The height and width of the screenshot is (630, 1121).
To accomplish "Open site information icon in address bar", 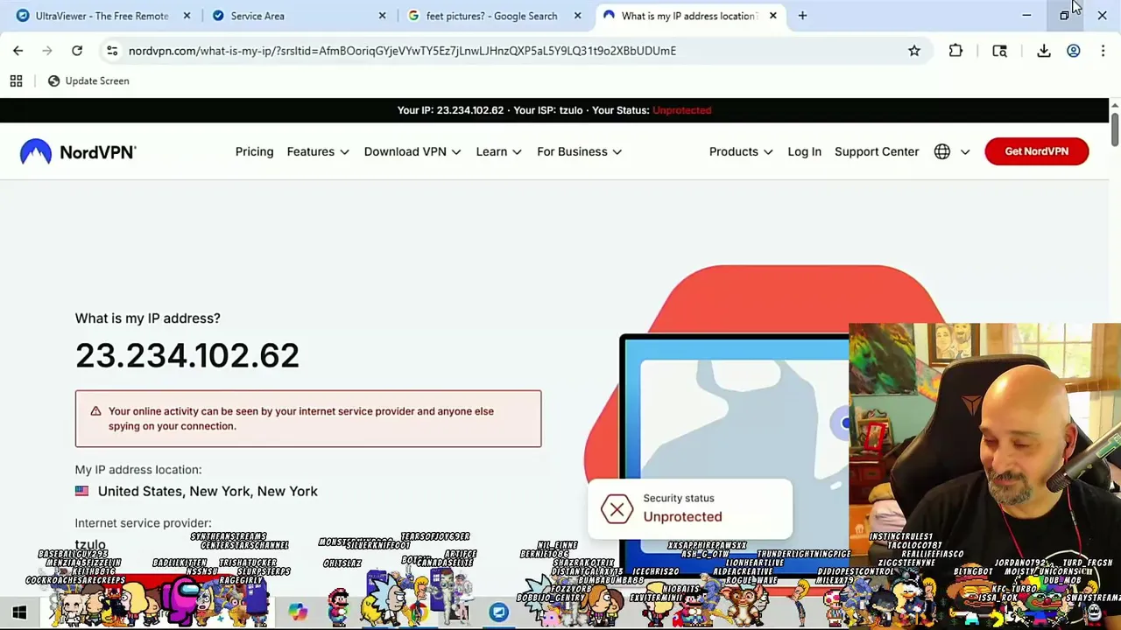I will (x=112, y=51).
